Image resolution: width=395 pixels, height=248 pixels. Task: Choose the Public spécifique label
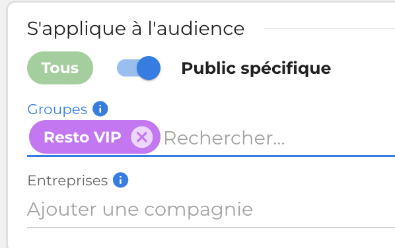tap(256, 68)
